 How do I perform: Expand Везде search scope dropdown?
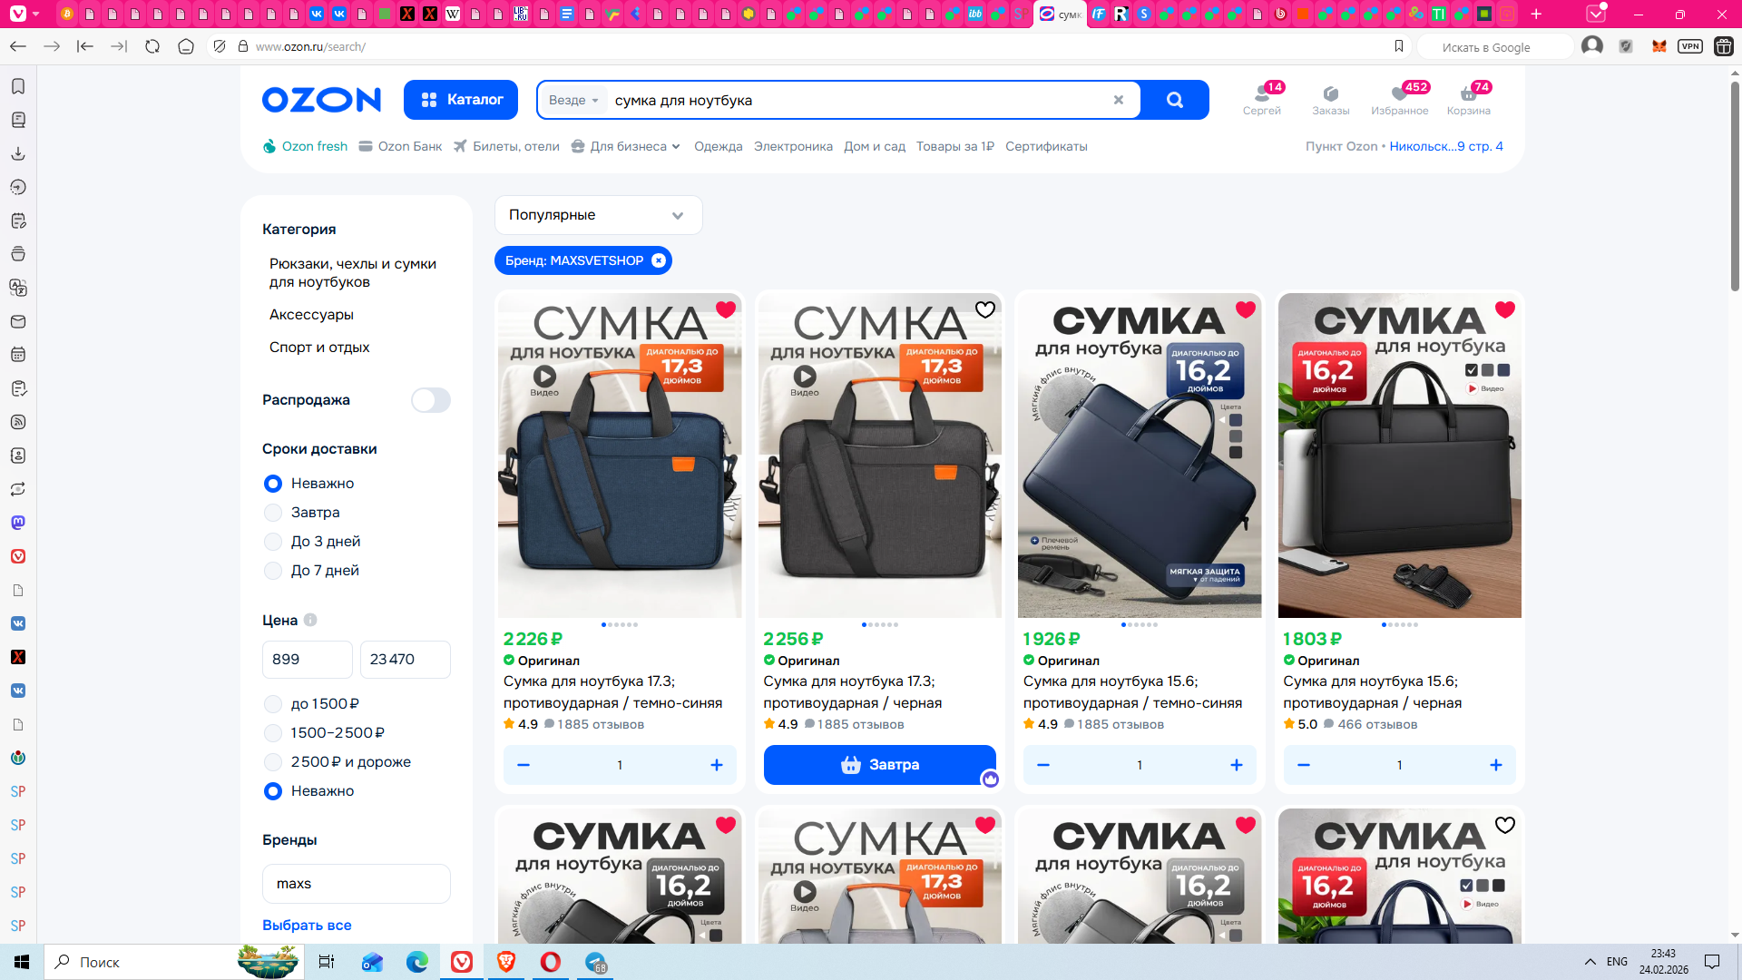(574, 100)
